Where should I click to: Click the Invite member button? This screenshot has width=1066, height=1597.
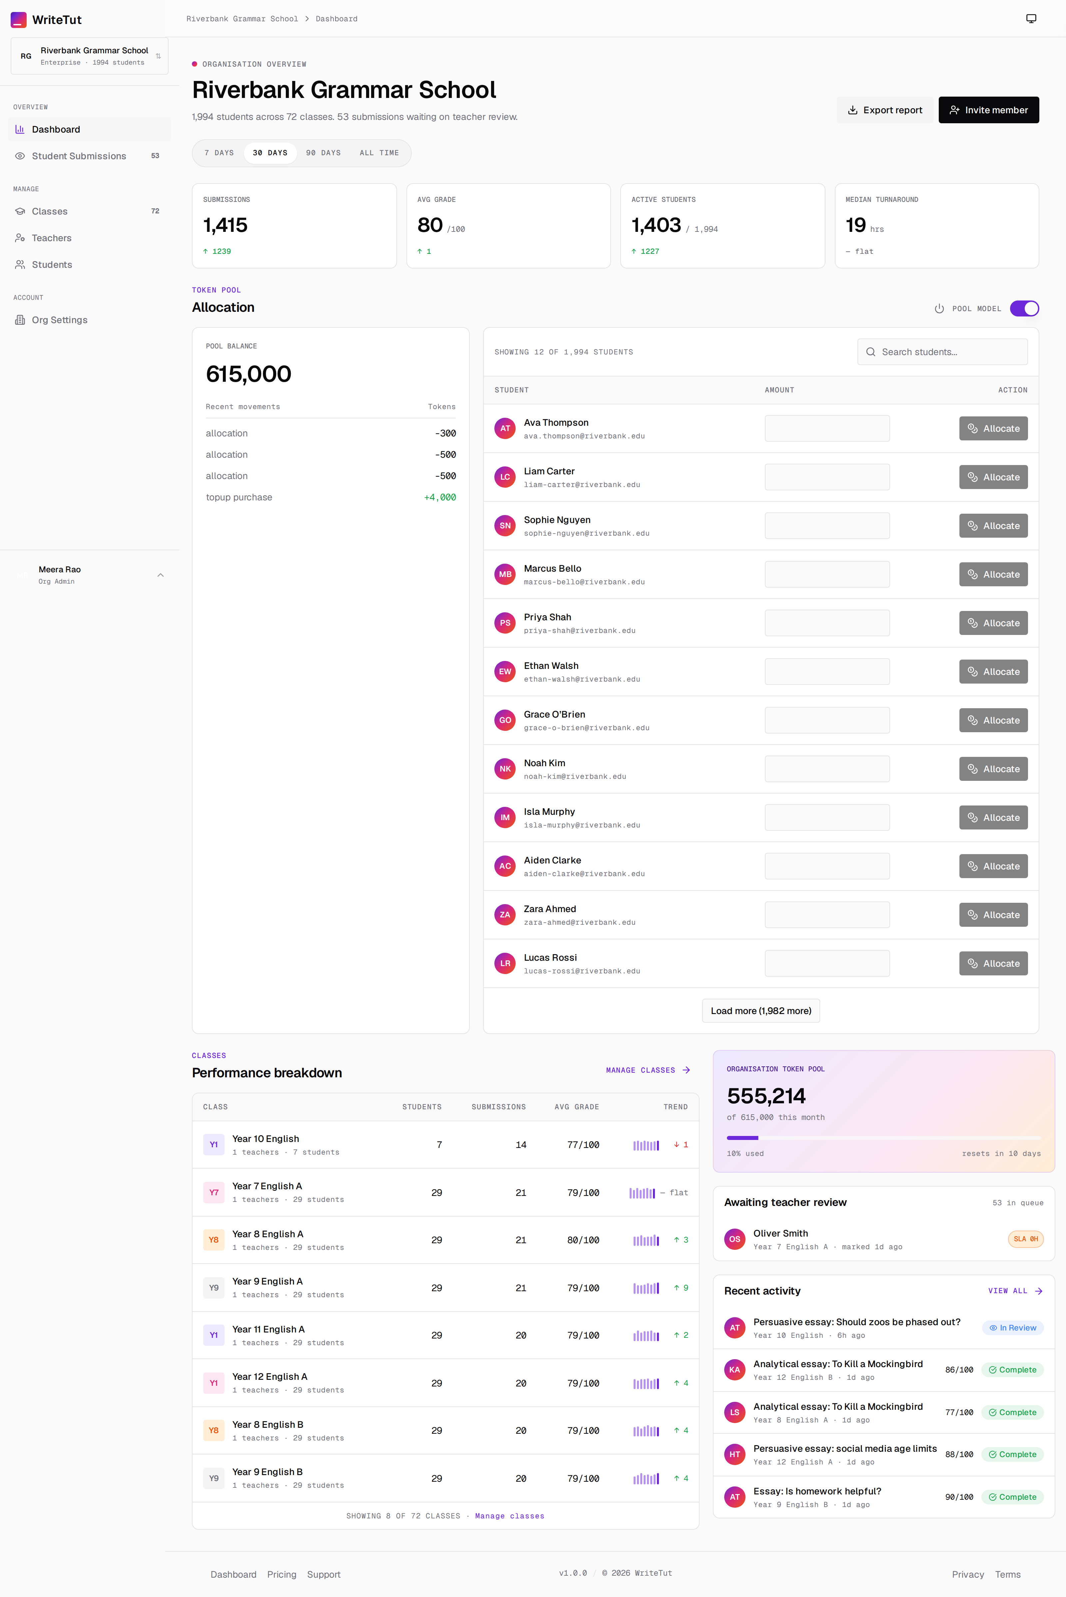point(988,110)
